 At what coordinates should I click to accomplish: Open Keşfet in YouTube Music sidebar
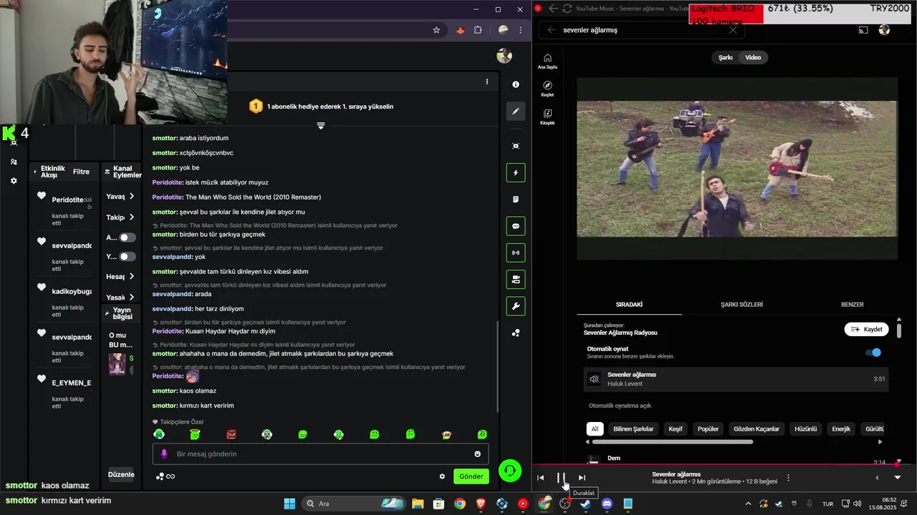coord(547,89)
